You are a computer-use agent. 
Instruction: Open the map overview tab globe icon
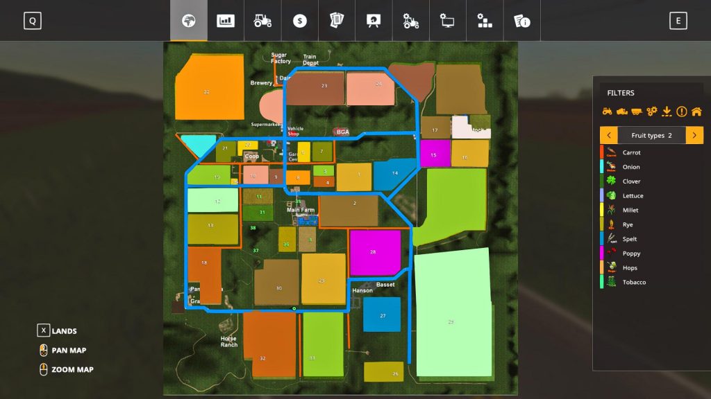pyautogui.click(x=188, y=20)
